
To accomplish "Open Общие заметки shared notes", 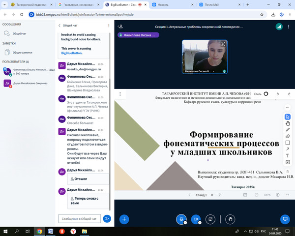I will (x=22, y=52).
